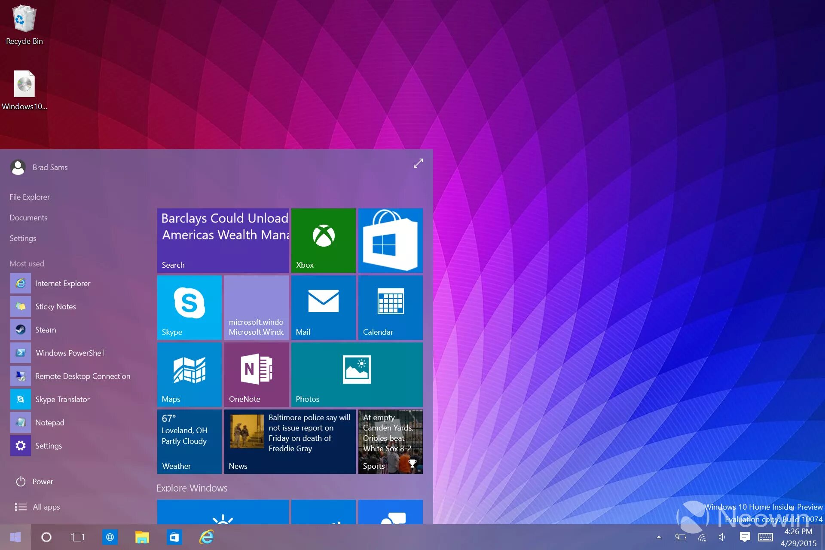Screen dimensions: 825x550
Task: Open Settings from Start menu list
Action: 23,238
